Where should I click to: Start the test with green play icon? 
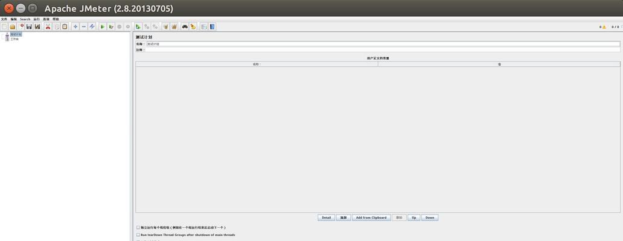coord(103,27)
